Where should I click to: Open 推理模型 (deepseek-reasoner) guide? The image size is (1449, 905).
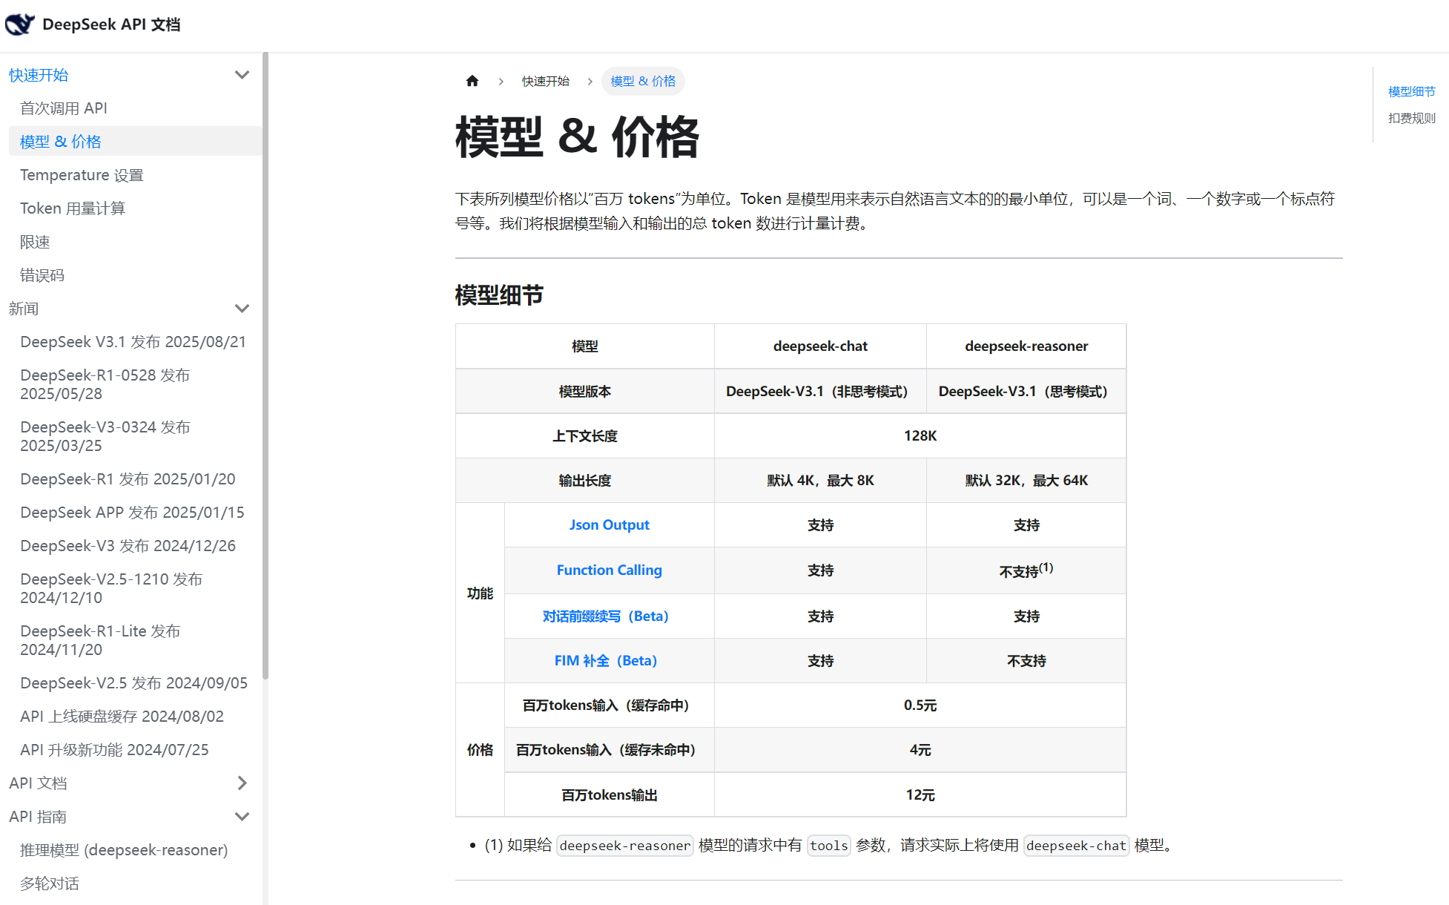tap(124, 850)
